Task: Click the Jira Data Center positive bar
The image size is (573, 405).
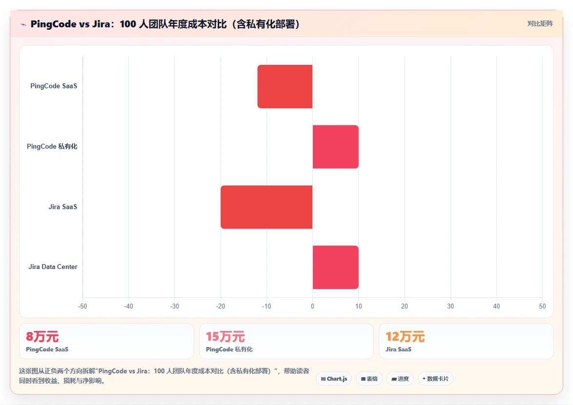Action: coord(335,268)
